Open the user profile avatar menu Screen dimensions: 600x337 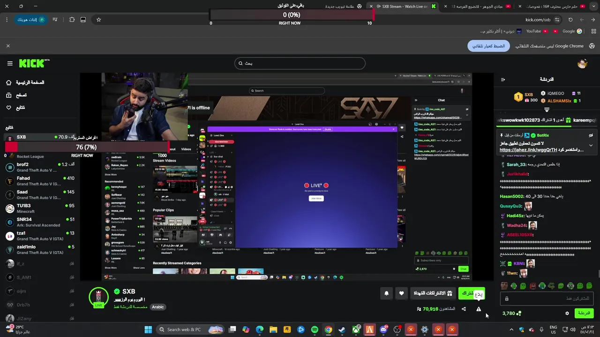pyautogui.click(x=582, y=64)
